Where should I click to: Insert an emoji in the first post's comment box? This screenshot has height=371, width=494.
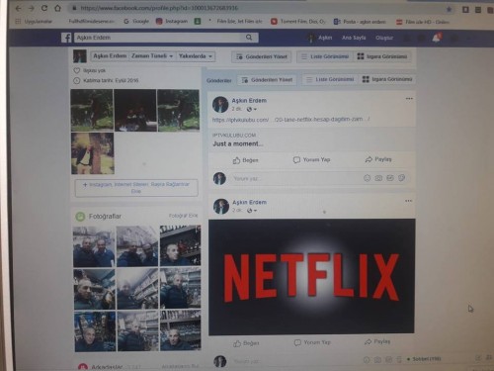[x=367, y=178]
